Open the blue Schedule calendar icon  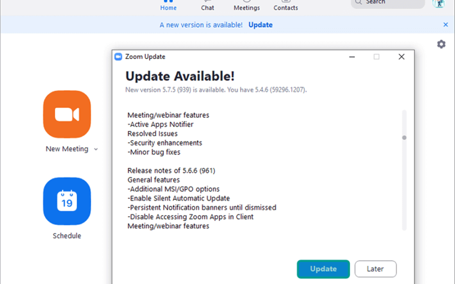tap(67, 201)
